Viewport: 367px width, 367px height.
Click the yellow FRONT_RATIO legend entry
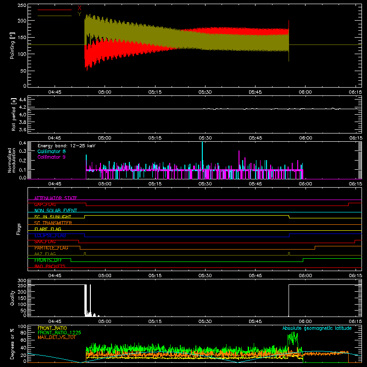point(52,328)
